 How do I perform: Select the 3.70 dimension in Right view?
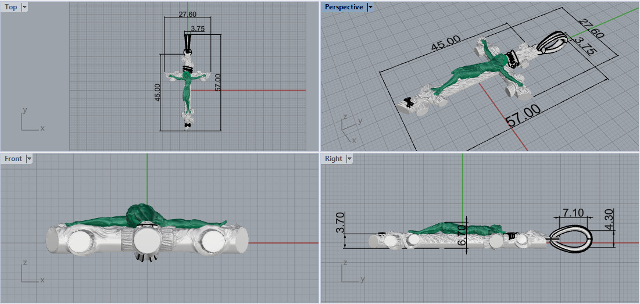[x=340, y=223]
